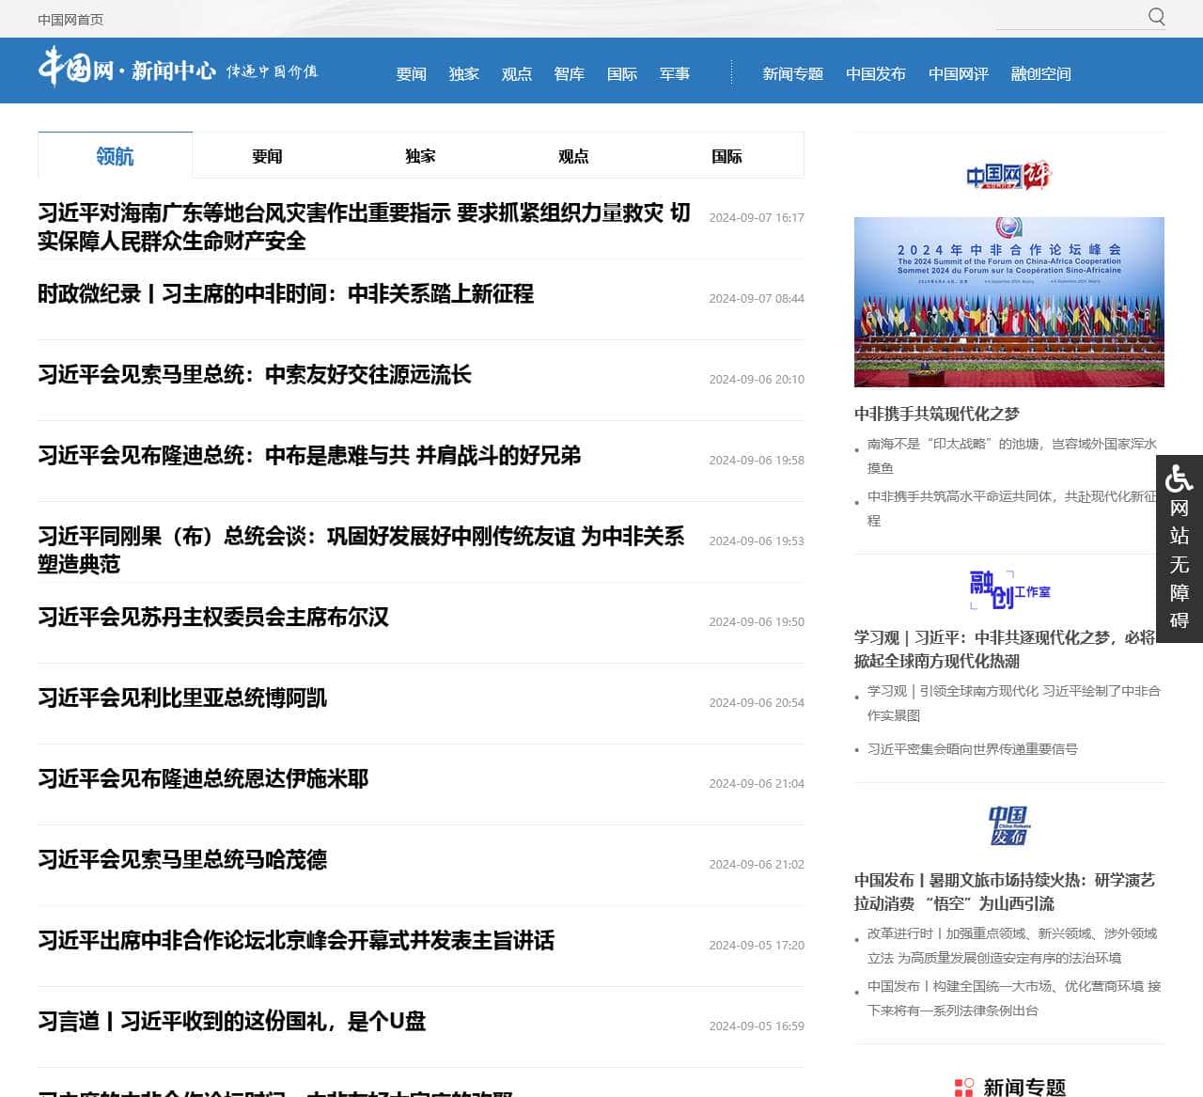Image resolution: width=1203 pixels, height=1097 pixels.
Task: Open the 中国发布 logo in sidebar
Action: pos(1008,825)
